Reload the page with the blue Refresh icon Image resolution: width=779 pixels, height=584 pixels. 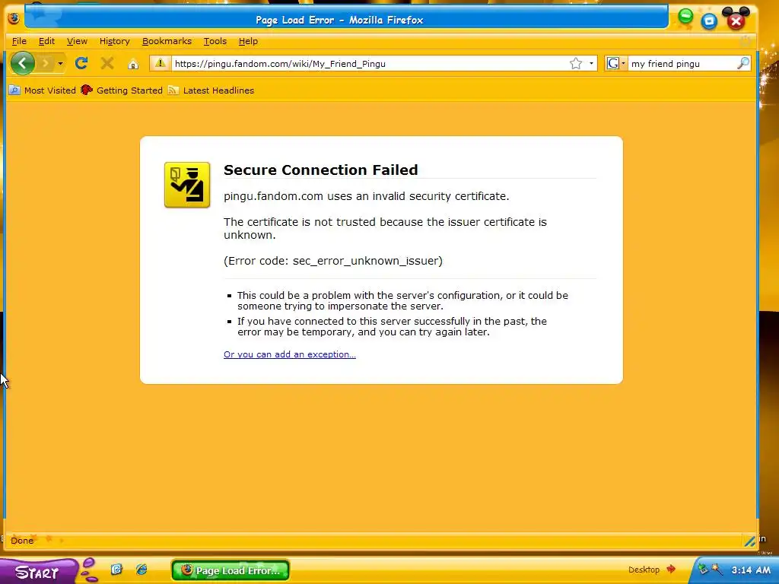[x=81, y=63]
